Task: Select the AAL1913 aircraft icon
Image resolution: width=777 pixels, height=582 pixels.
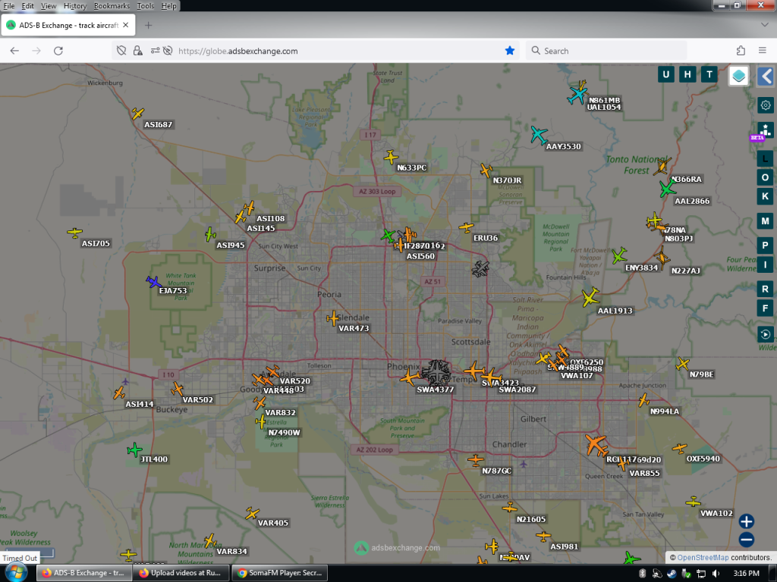Action: [590, 297]
